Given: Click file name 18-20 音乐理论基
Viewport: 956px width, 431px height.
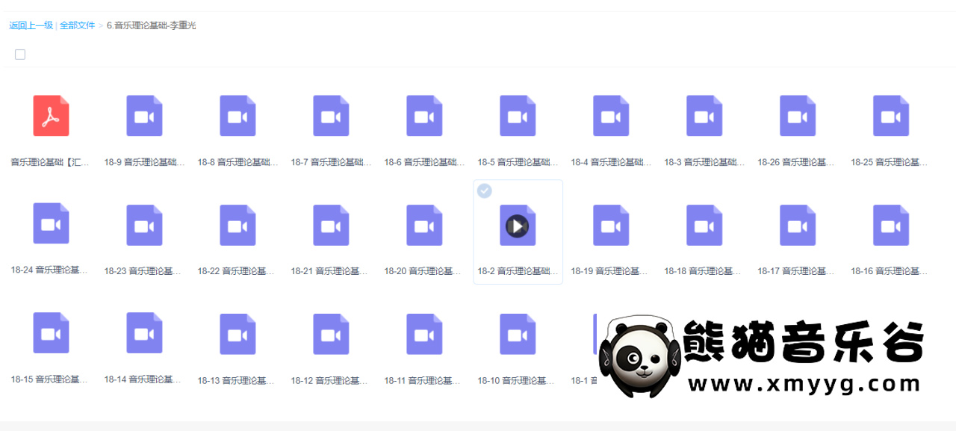Looking at the screenshot, I should (424, 271).
